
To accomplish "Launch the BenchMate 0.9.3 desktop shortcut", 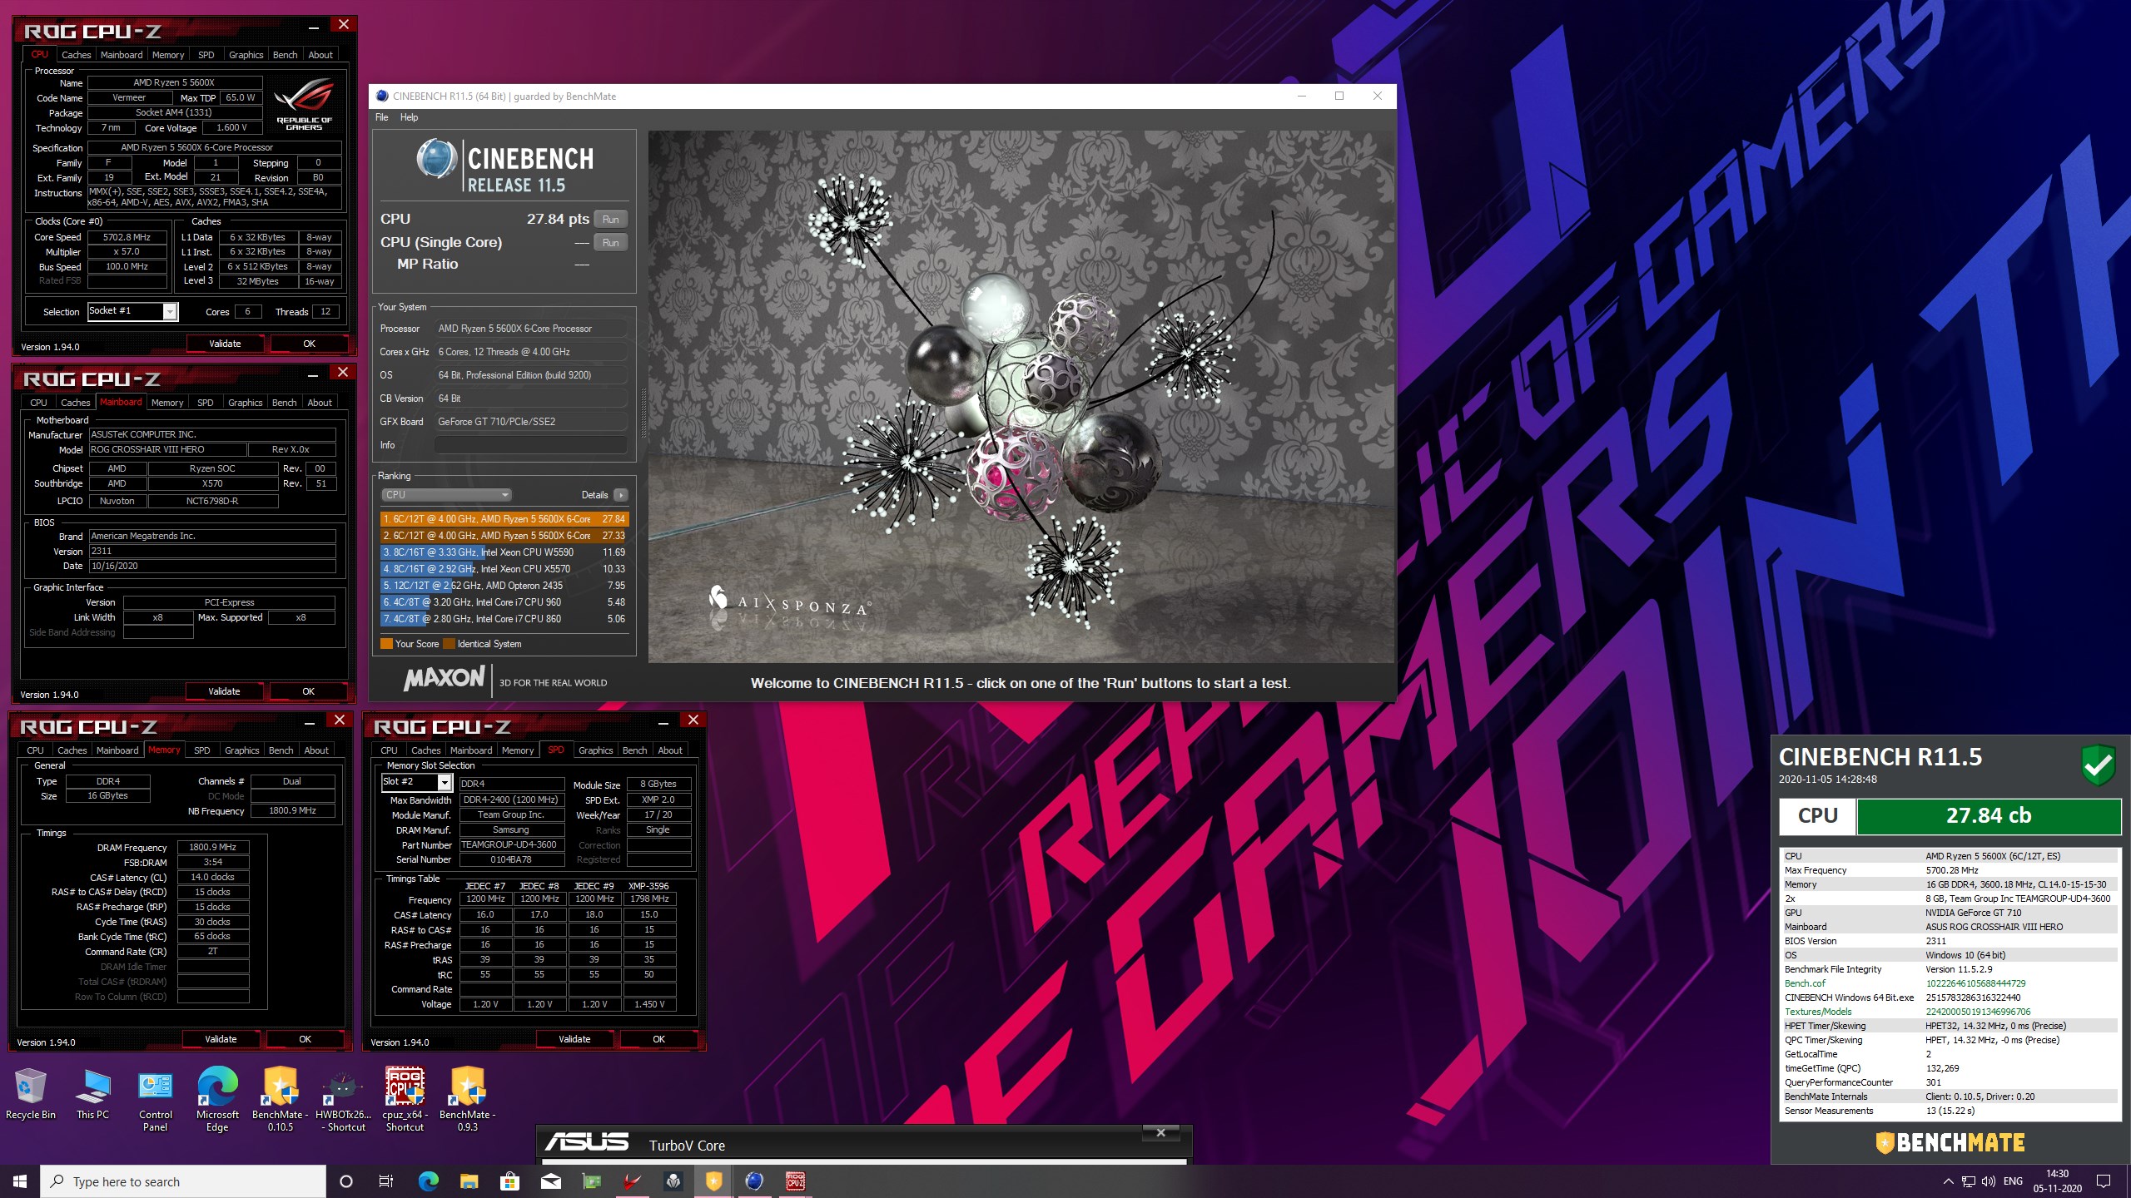I will (467, 1098).
